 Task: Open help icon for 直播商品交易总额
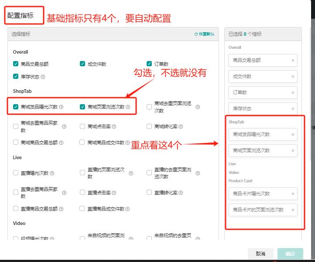[x=61, y=209]
